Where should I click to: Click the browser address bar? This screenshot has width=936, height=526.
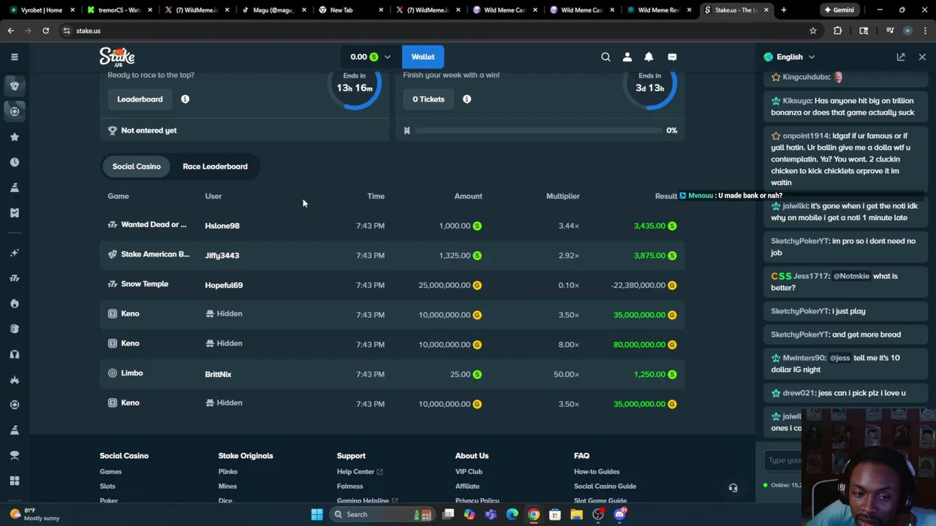[431, 31]
